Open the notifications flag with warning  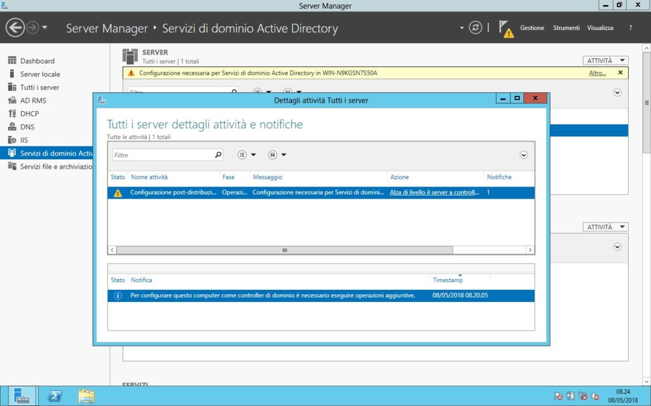coord(505,29)
